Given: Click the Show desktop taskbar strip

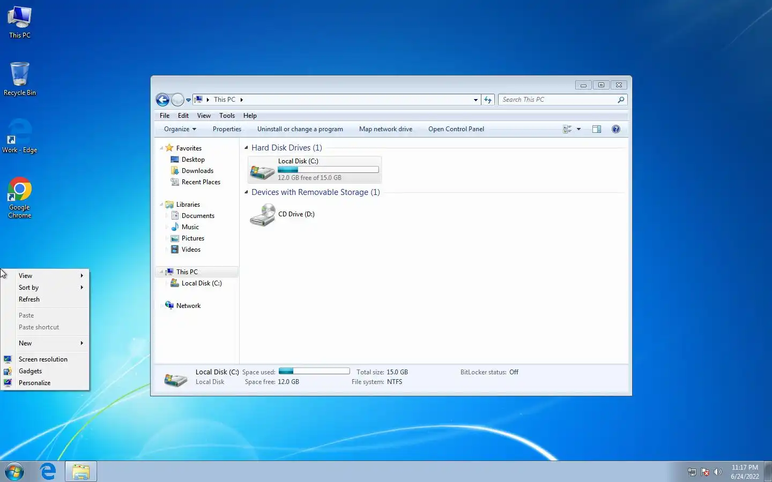Looking at the screenshot, I should coord(768,471).
